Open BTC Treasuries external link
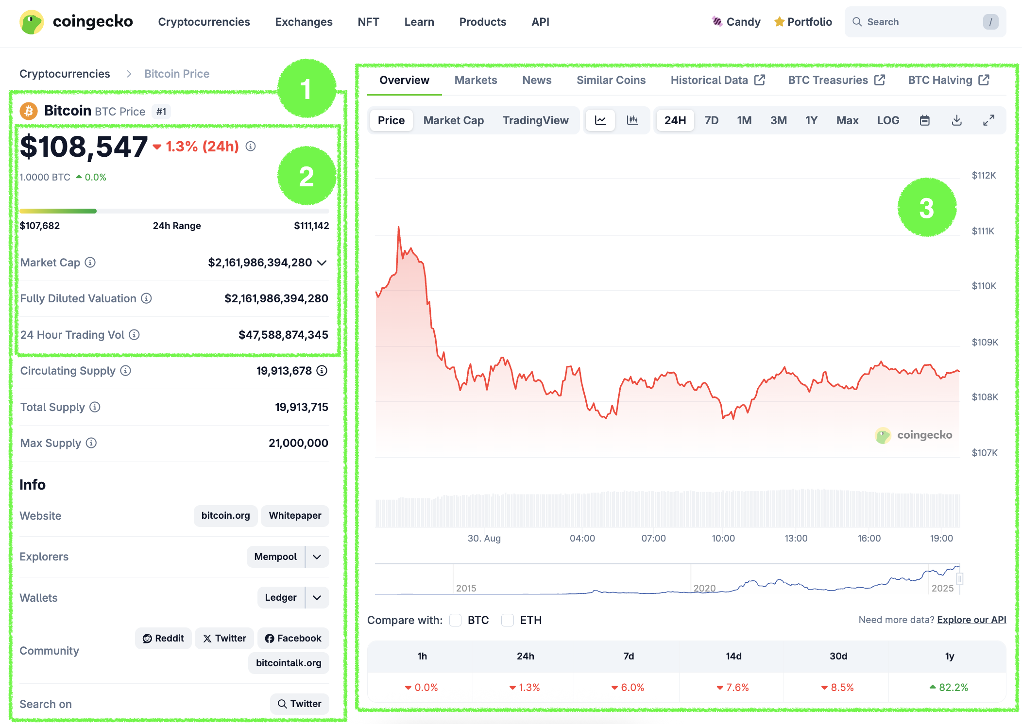The image size is (1022, 724). click(x=836, y=80)
